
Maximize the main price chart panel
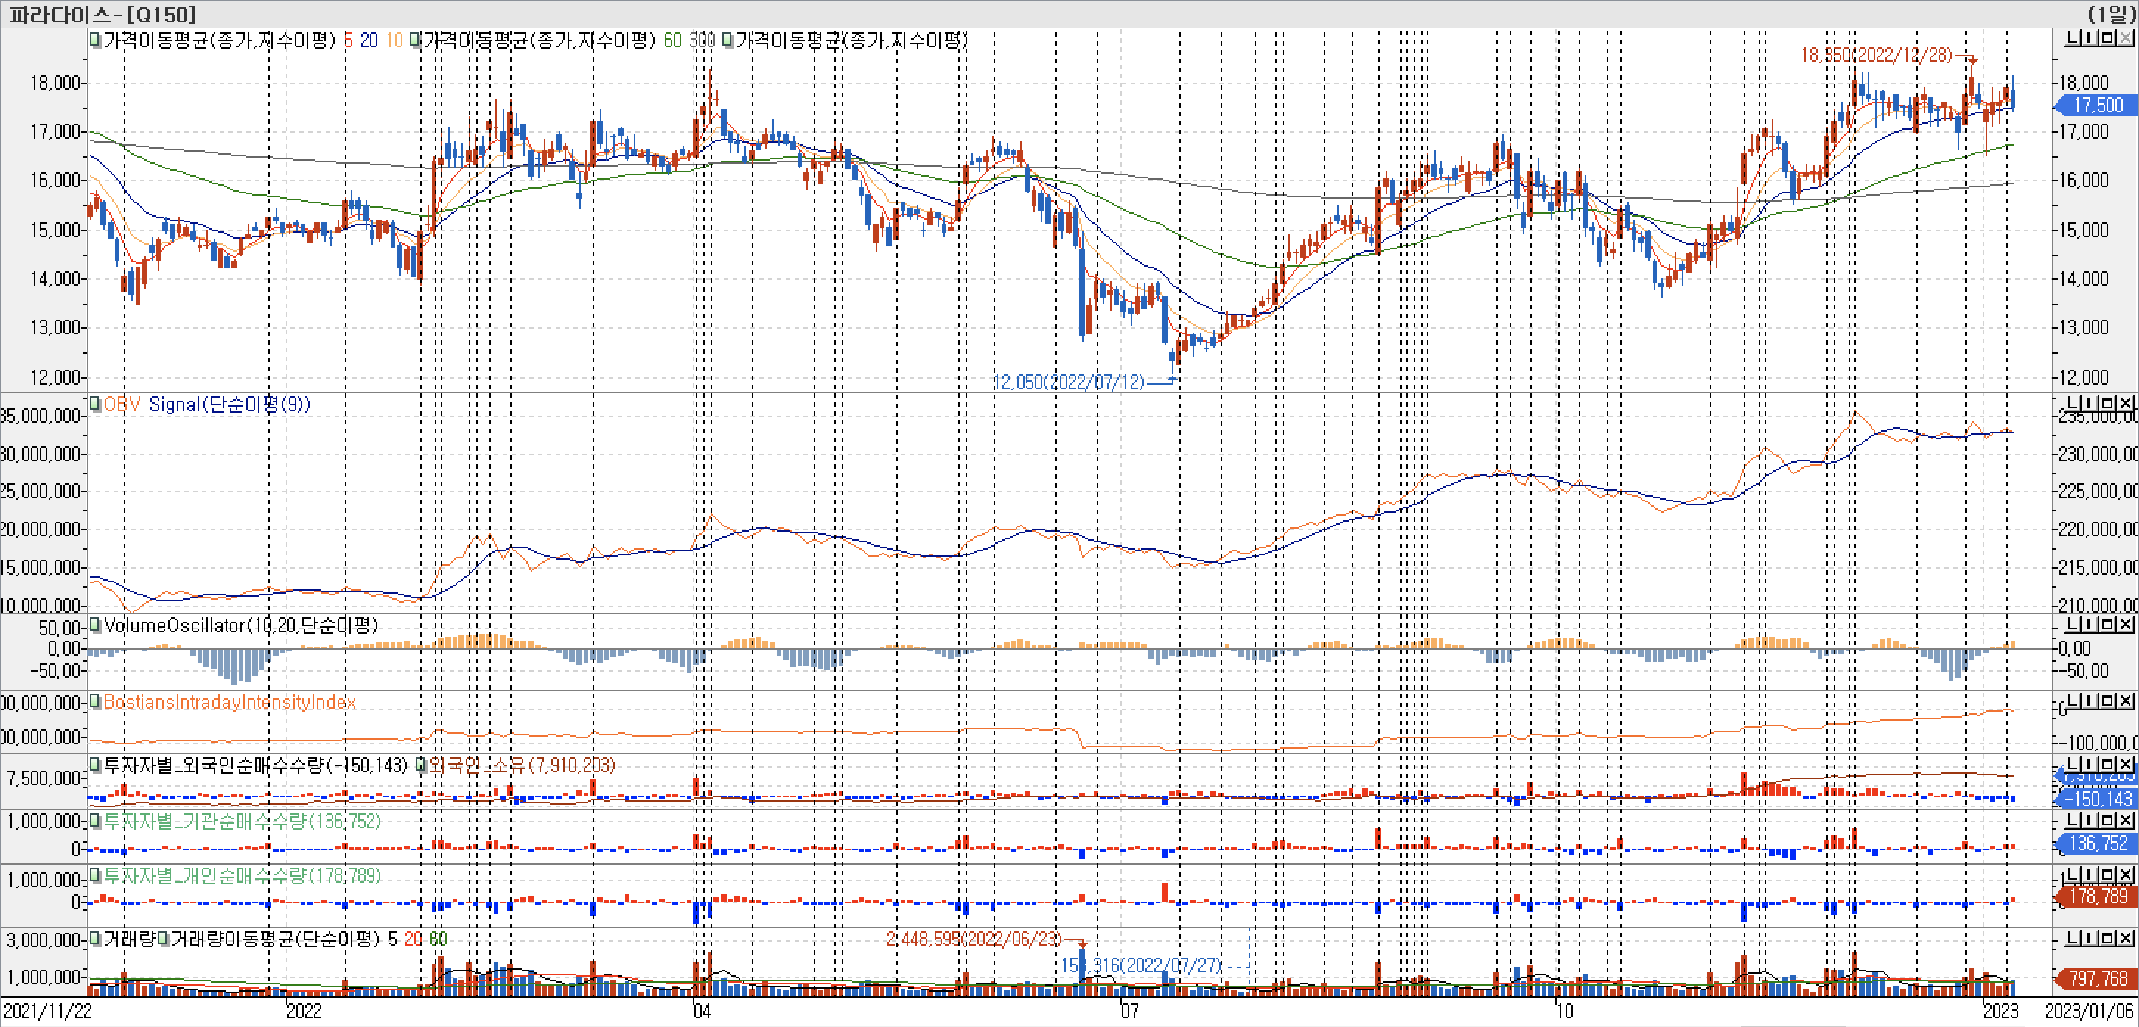tap(2107, 38)
